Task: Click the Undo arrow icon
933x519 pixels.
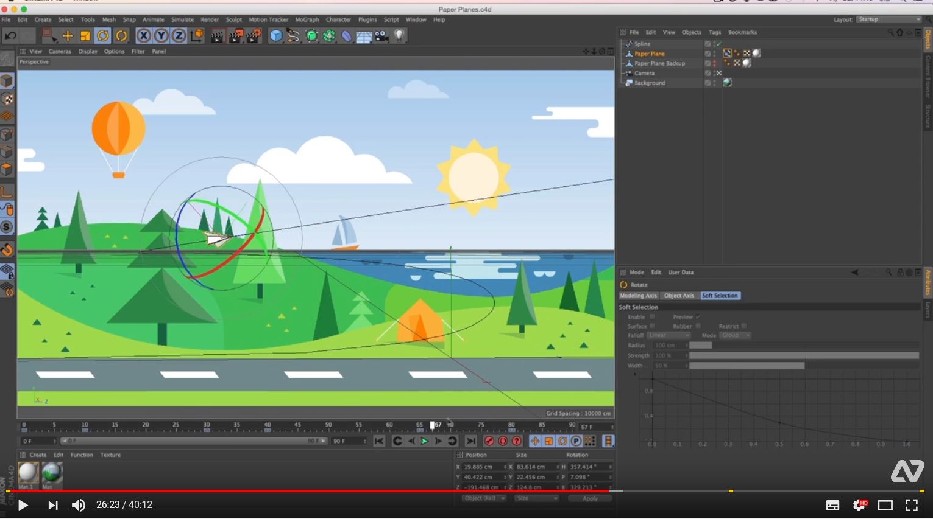Action: coord(10,36)
